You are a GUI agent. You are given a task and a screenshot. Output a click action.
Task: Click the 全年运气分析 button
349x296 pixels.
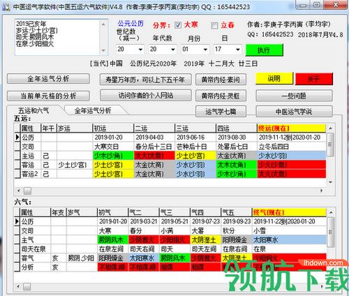click(x=48, y=79)
